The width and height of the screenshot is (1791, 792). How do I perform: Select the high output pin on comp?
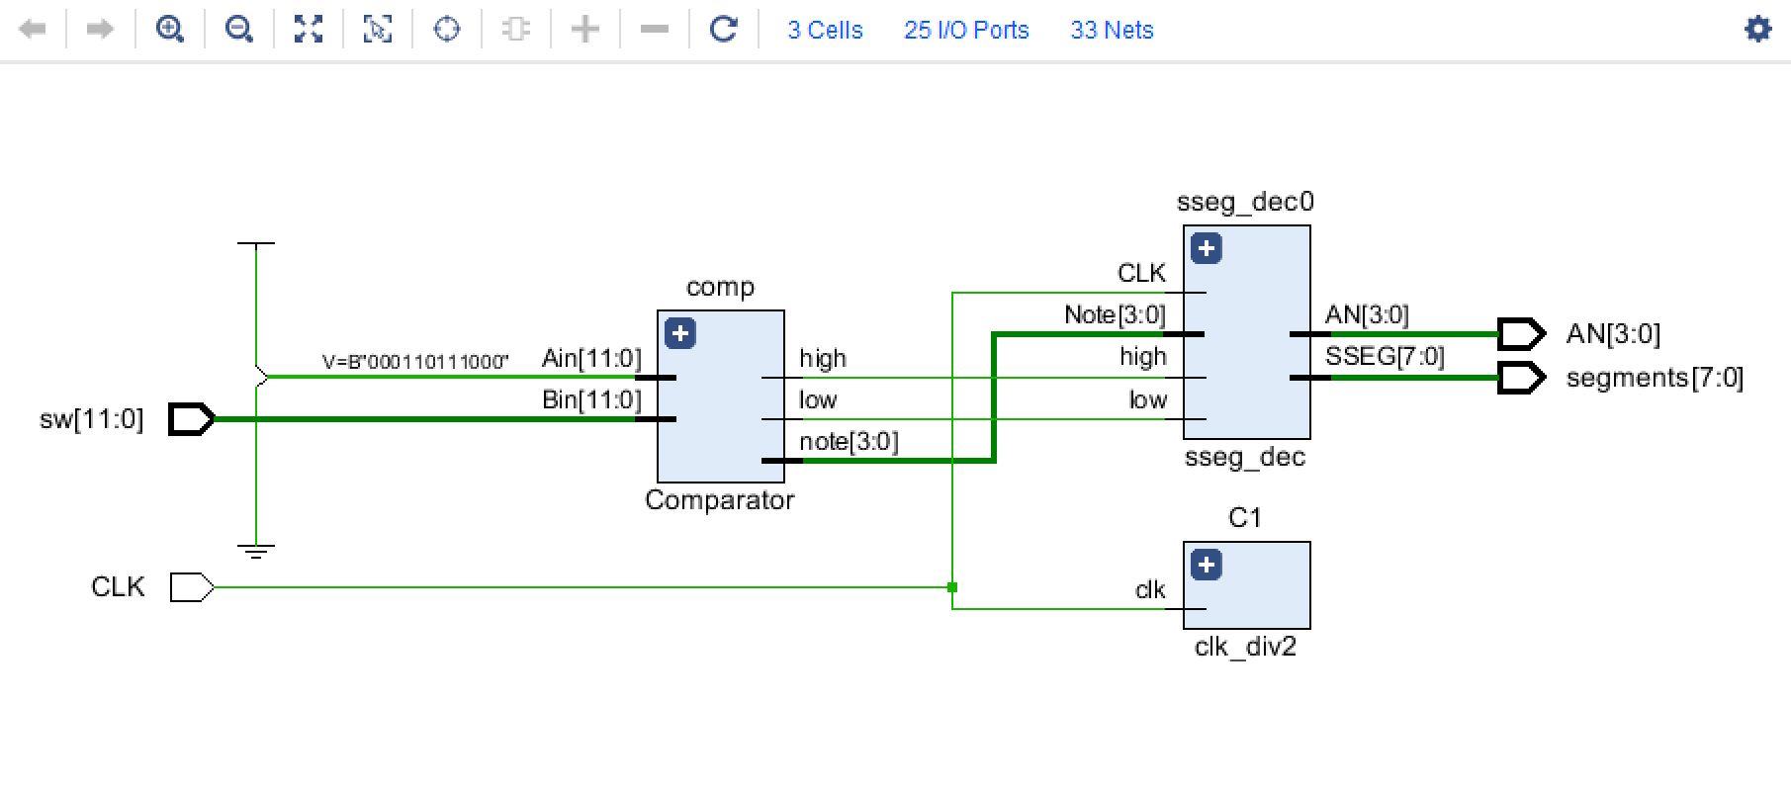point(823,358)
